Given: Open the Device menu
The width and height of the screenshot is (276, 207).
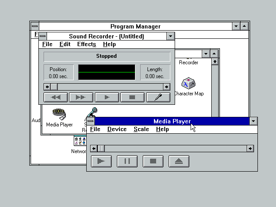Looking at the screenshot, I should point(117,129).
